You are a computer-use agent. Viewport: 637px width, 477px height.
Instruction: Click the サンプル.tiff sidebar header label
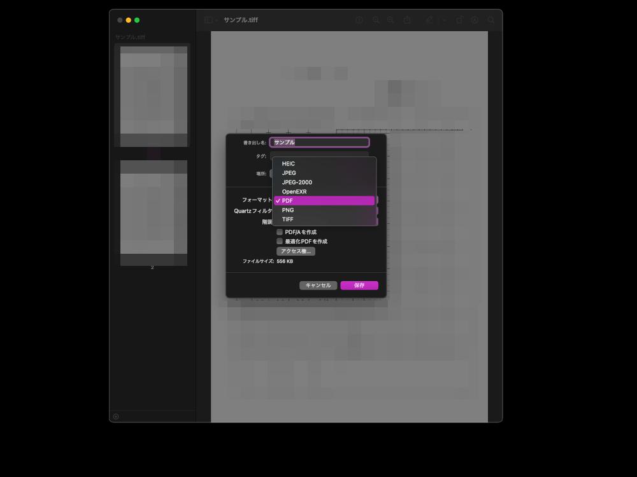(x=131, y=38)
